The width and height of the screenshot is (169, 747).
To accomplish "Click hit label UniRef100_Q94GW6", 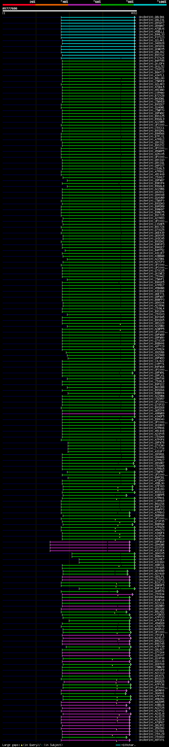I will pos(152,545).
